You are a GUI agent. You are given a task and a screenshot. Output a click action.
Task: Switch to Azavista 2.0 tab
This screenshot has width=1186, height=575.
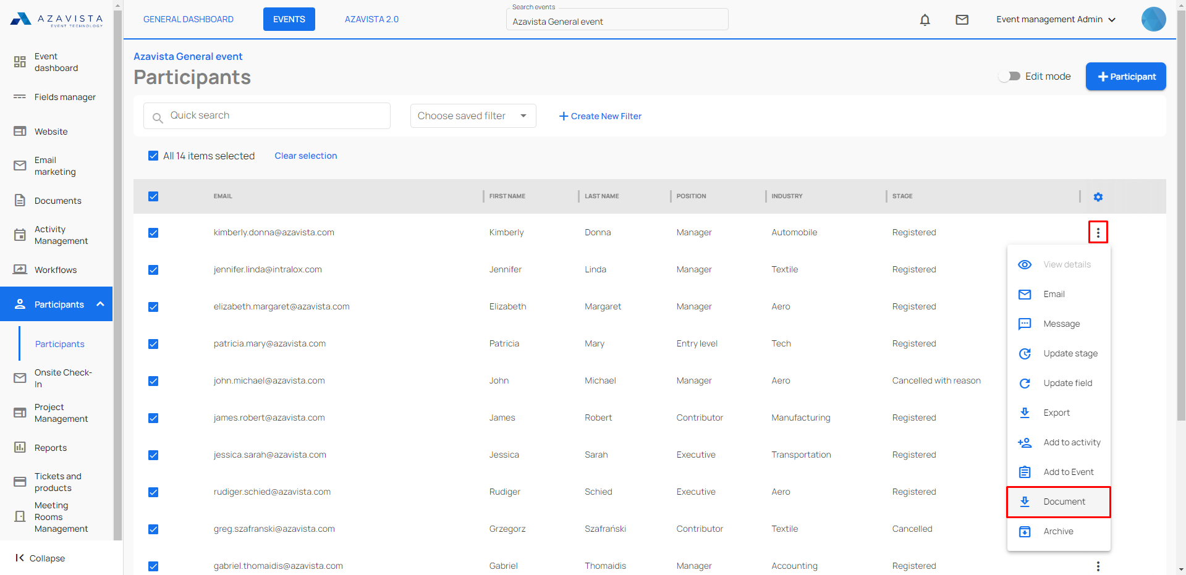371,19
